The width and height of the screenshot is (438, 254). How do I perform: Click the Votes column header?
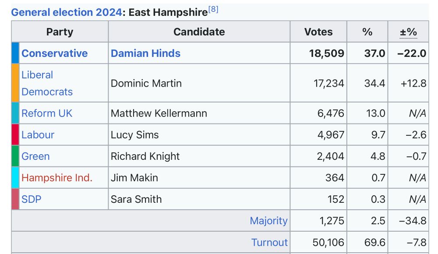pyautogui.click(x=318, y=32)
